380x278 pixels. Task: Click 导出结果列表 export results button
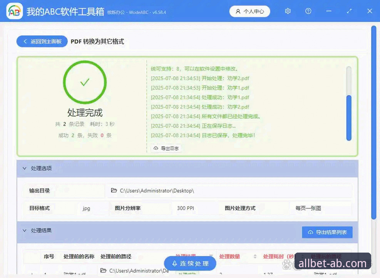click(x=327, y=232)
